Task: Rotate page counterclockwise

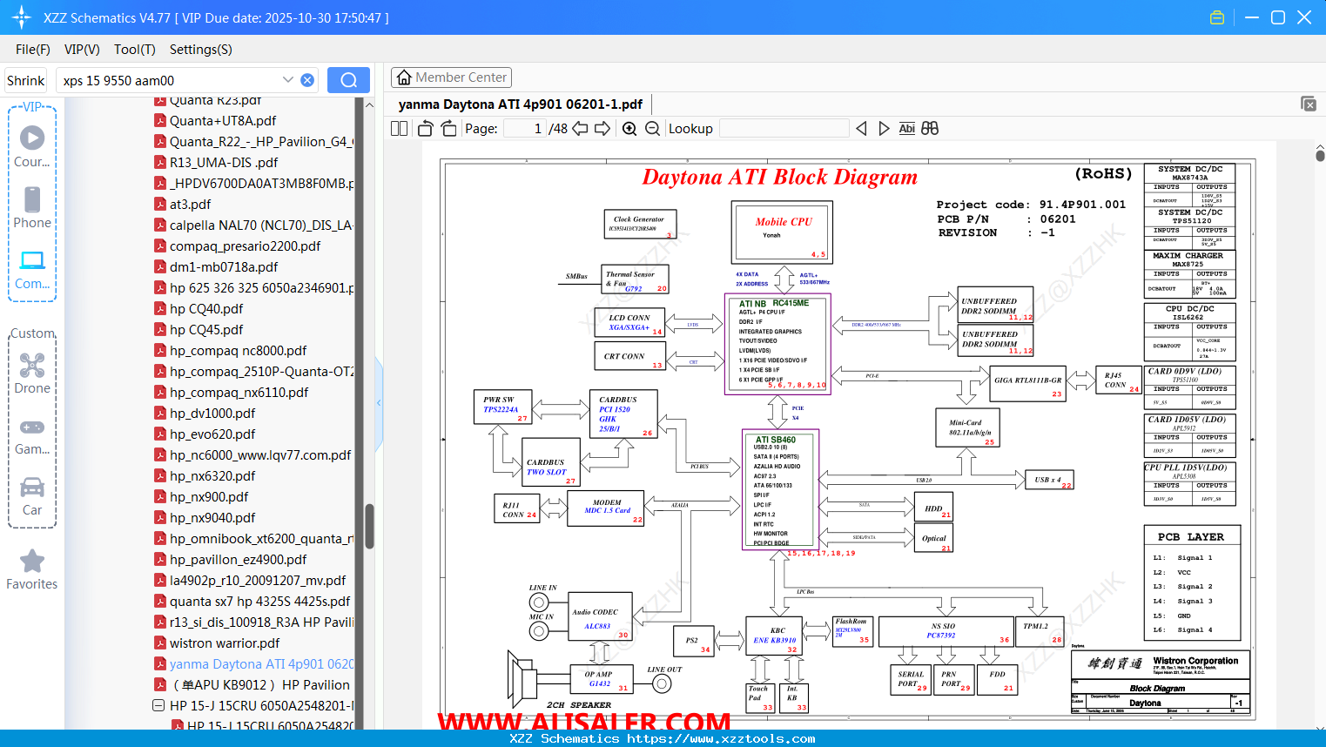Action: click(x=426, y=129)
